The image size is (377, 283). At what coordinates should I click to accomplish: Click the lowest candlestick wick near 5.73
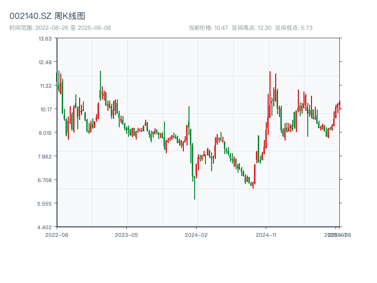[x=195, y=188]
